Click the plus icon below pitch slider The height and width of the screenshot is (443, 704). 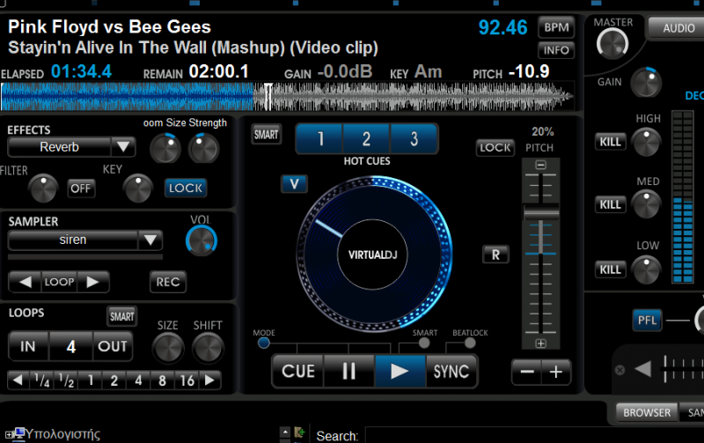tap(540, 343)
